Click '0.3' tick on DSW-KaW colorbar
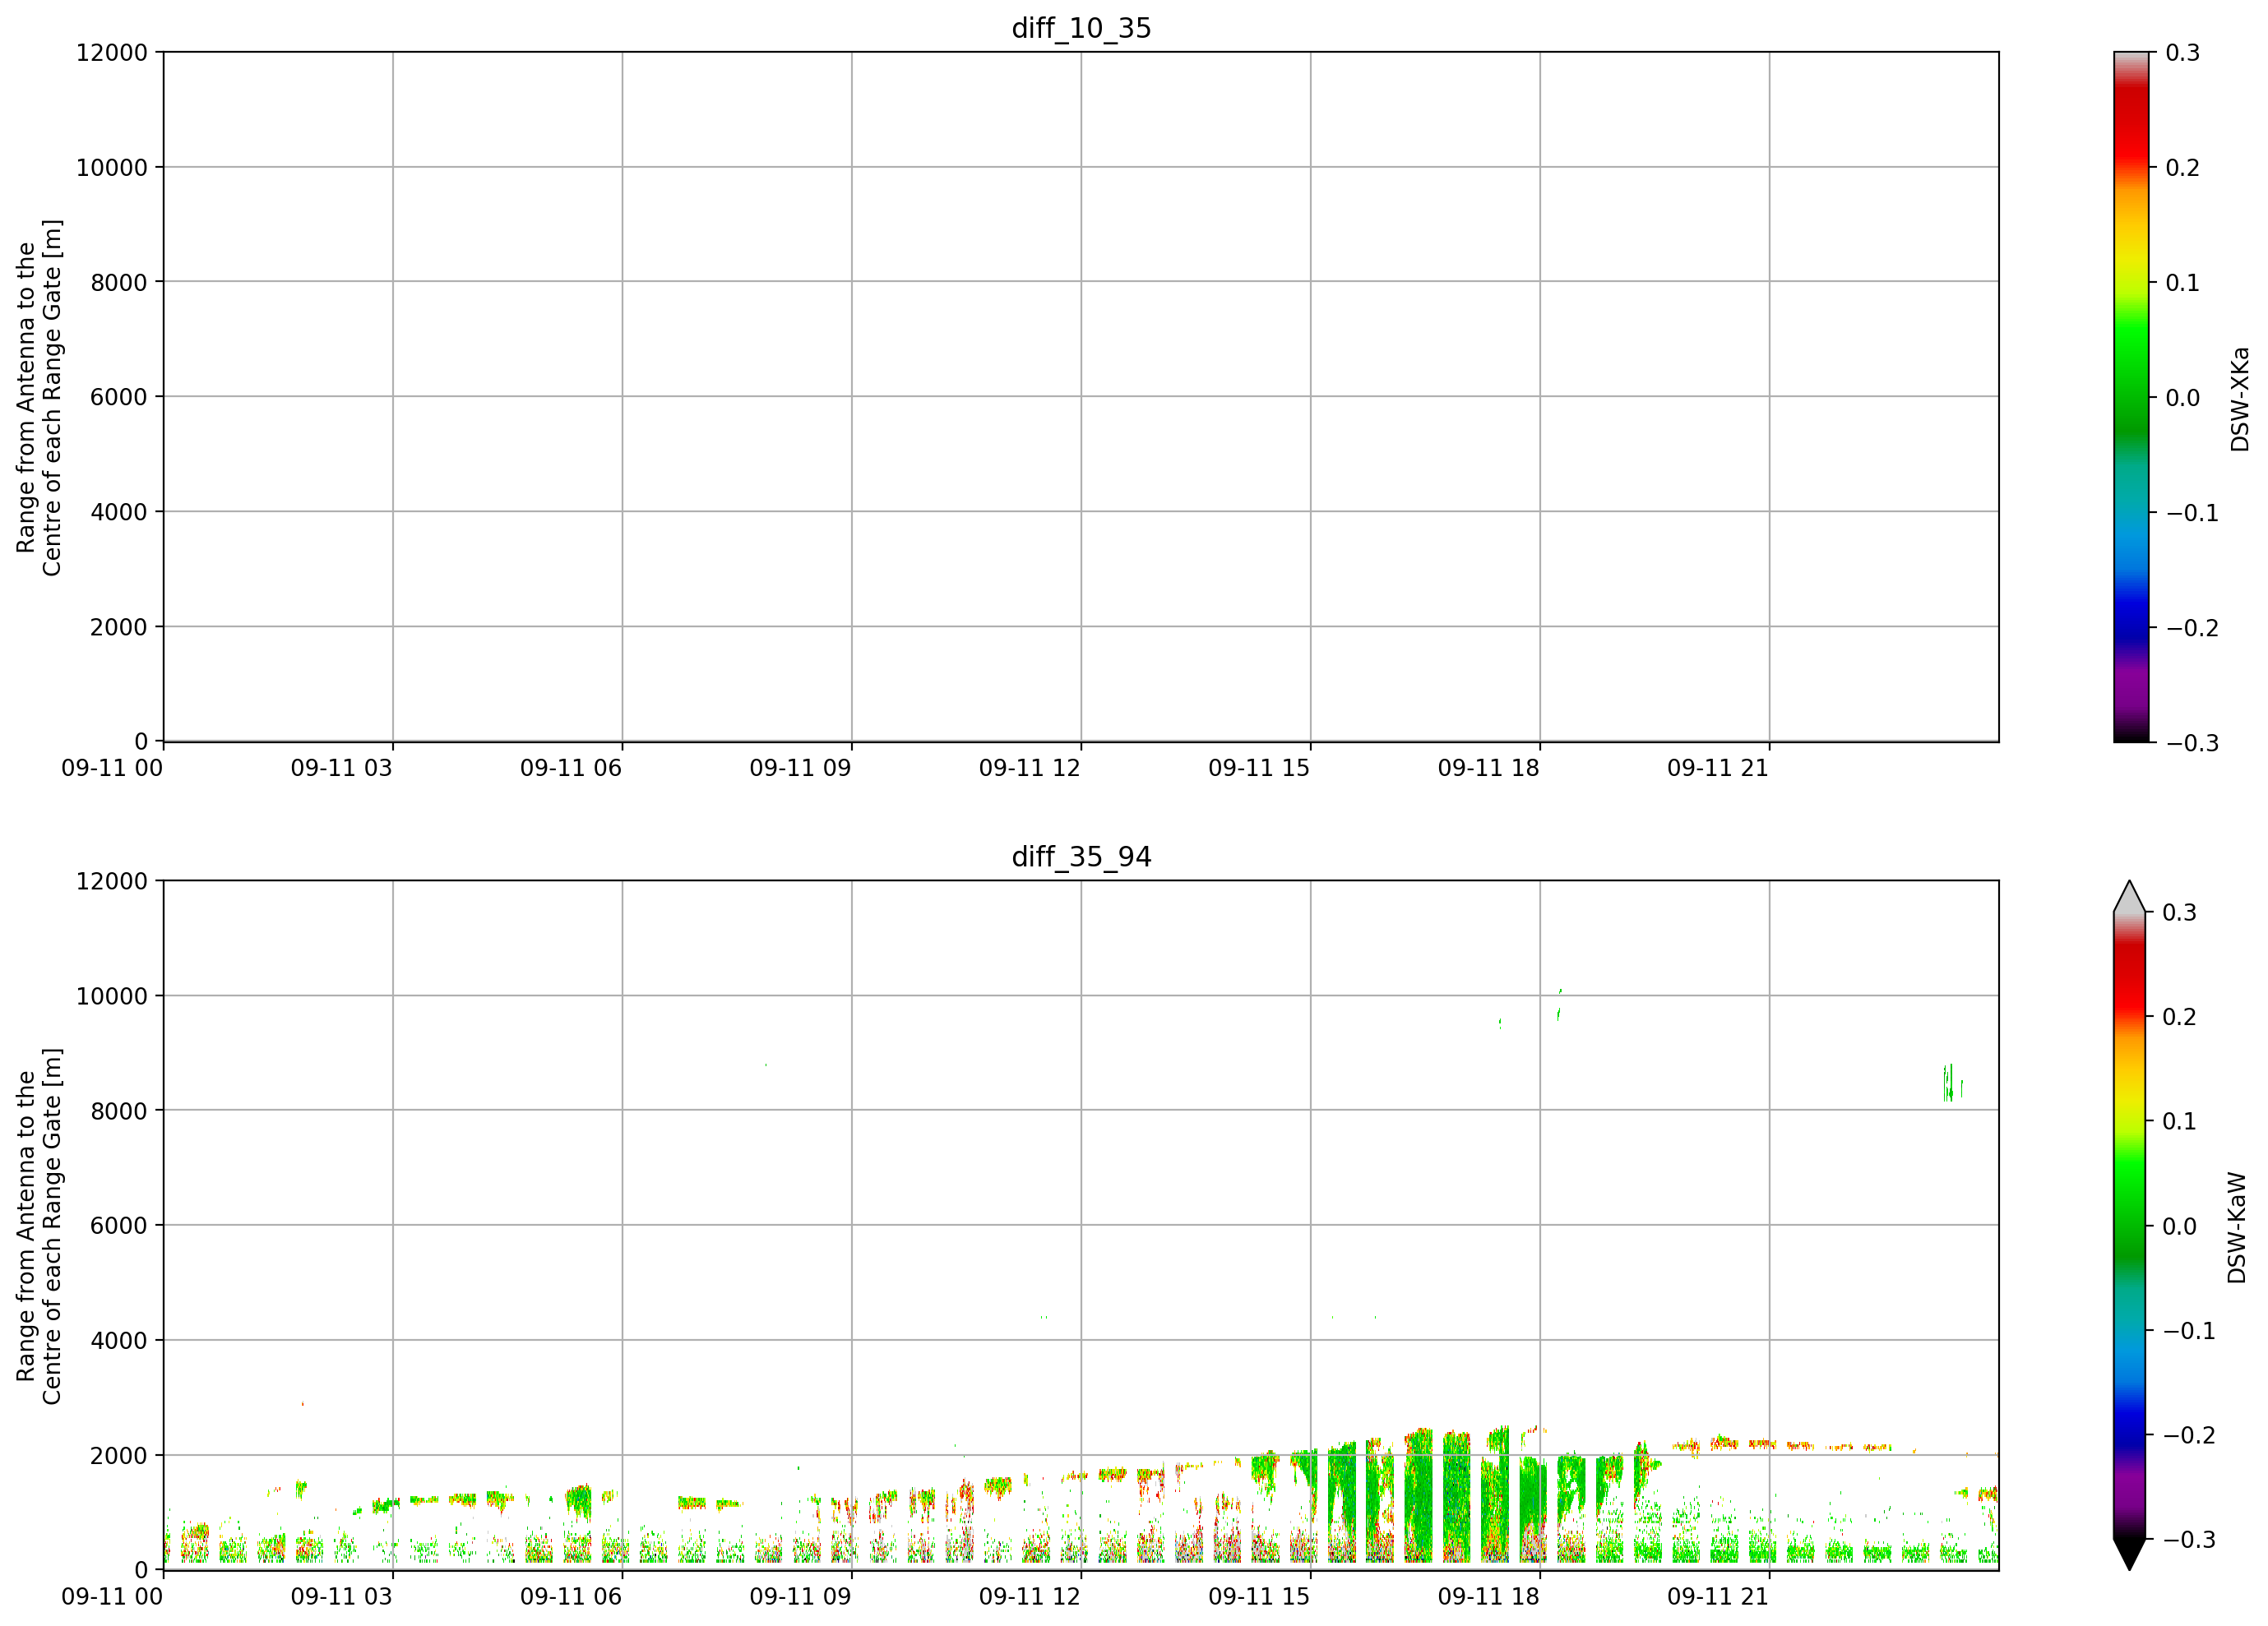Viewport: 2268px width, 1626px height. (2179, 912)
